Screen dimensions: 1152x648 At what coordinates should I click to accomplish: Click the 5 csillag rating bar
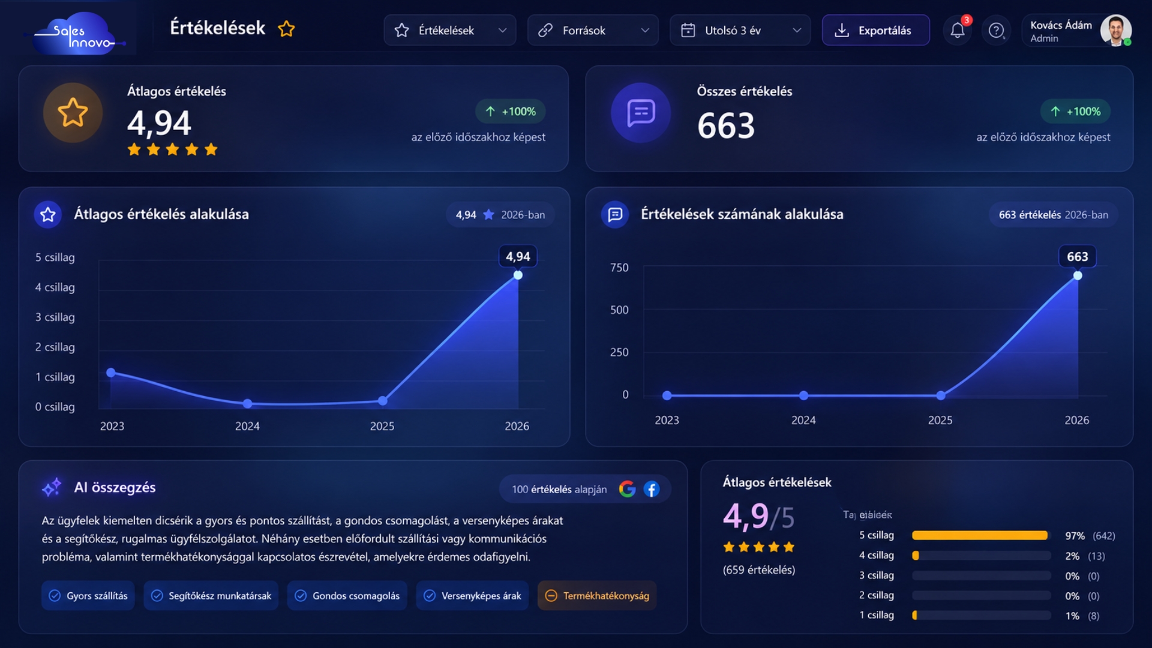coord(981,535)
